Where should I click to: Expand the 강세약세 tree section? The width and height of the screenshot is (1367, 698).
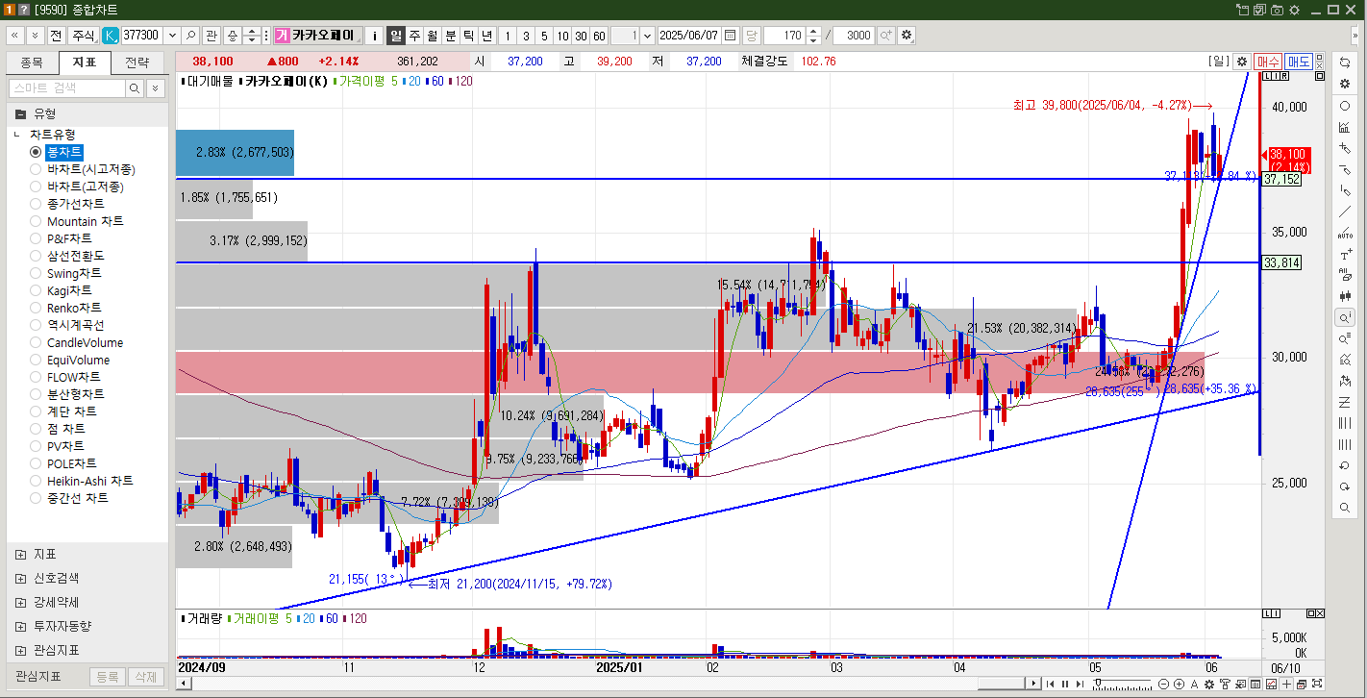click(20, 602)
